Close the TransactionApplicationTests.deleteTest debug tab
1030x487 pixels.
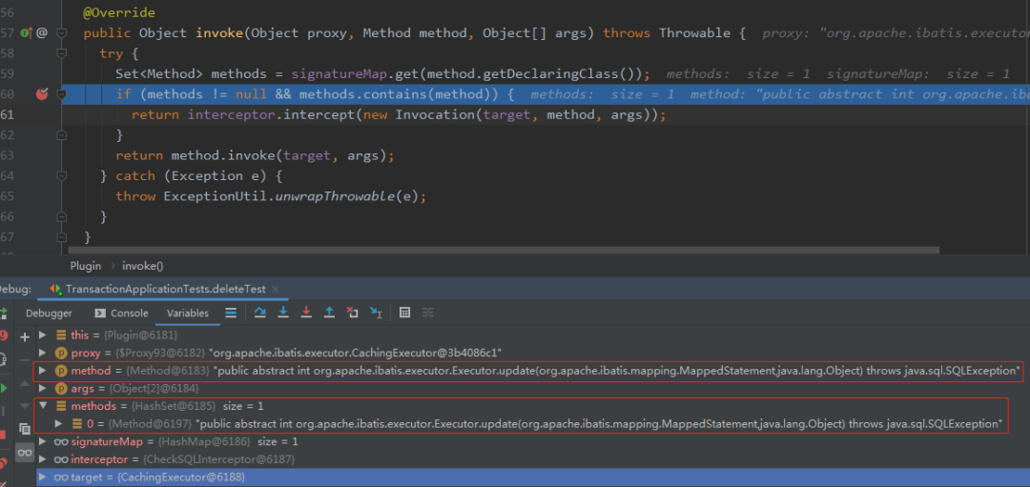(275, 289)
